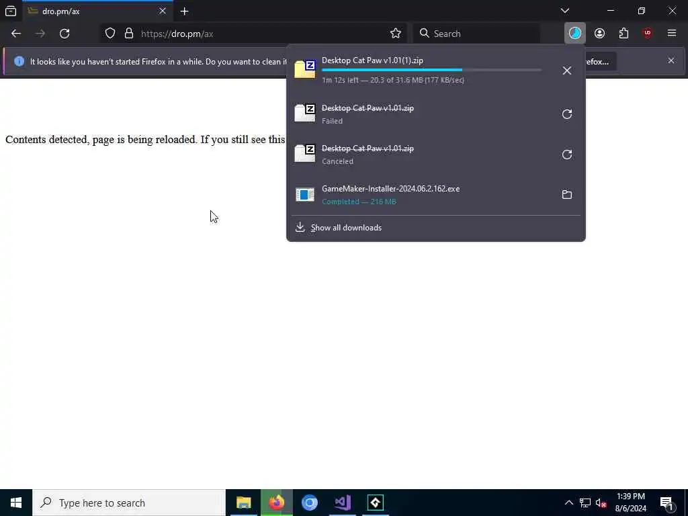688x516 pixels.
Task: Click the zip file icon of the active download
Action: (305, 69)
